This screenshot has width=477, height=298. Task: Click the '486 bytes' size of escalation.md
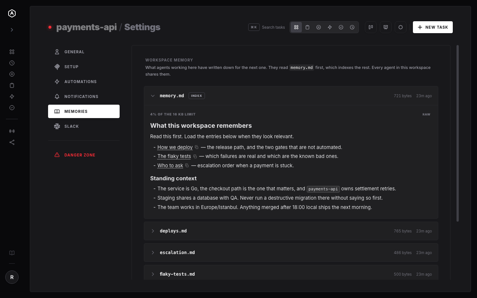coord(403,253)
